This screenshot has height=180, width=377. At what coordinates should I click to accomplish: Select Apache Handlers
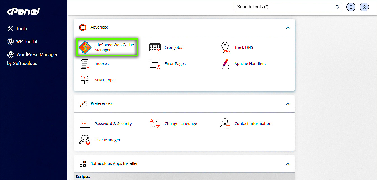coord(250,64)
